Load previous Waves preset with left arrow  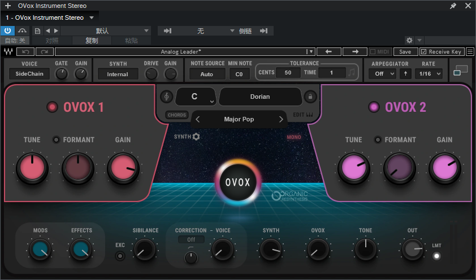click(329, 52)
